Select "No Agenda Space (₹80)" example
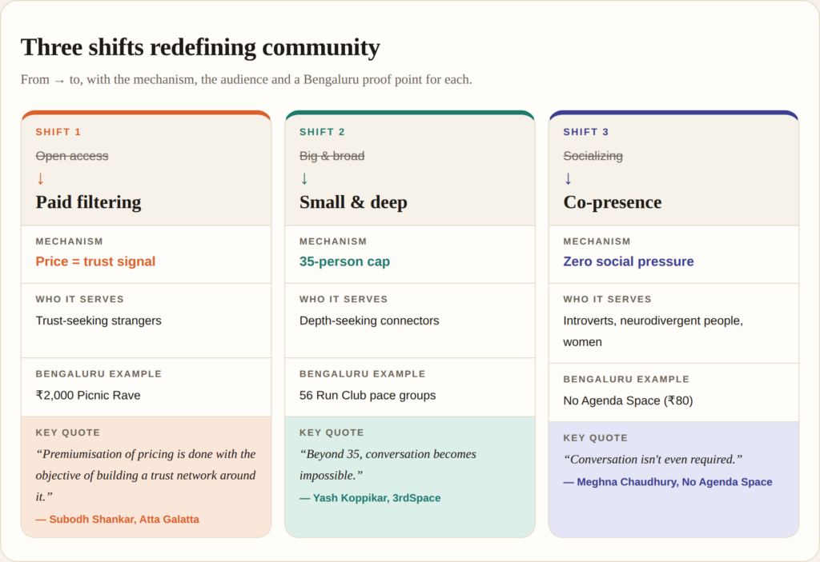 628,401
